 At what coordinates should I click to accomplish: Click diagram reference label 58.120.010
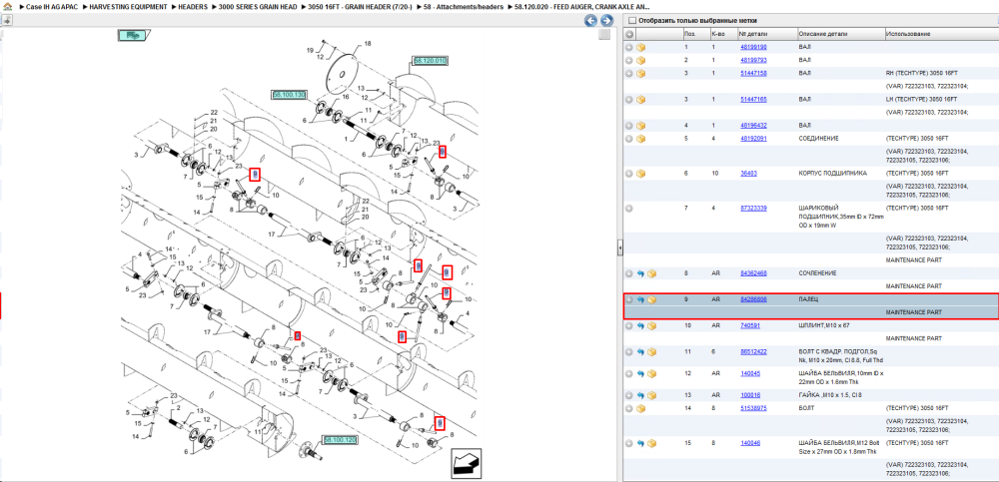click(430, 61)
